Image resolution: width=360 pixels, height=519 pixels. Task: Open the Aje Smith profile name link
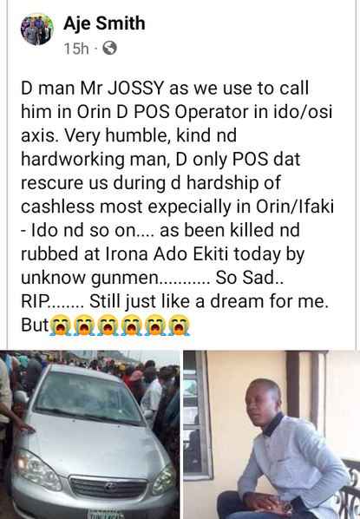104,23
